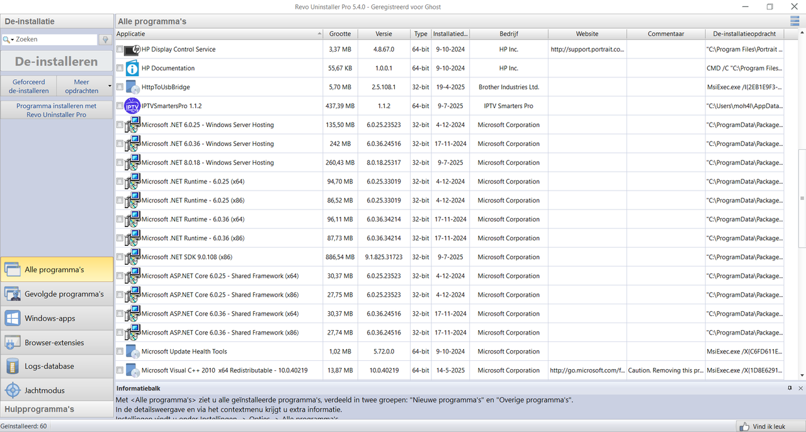Click the Microsoft Update Health Tools icon
Viewport: 806px width, 432px height.
(132, 352)
